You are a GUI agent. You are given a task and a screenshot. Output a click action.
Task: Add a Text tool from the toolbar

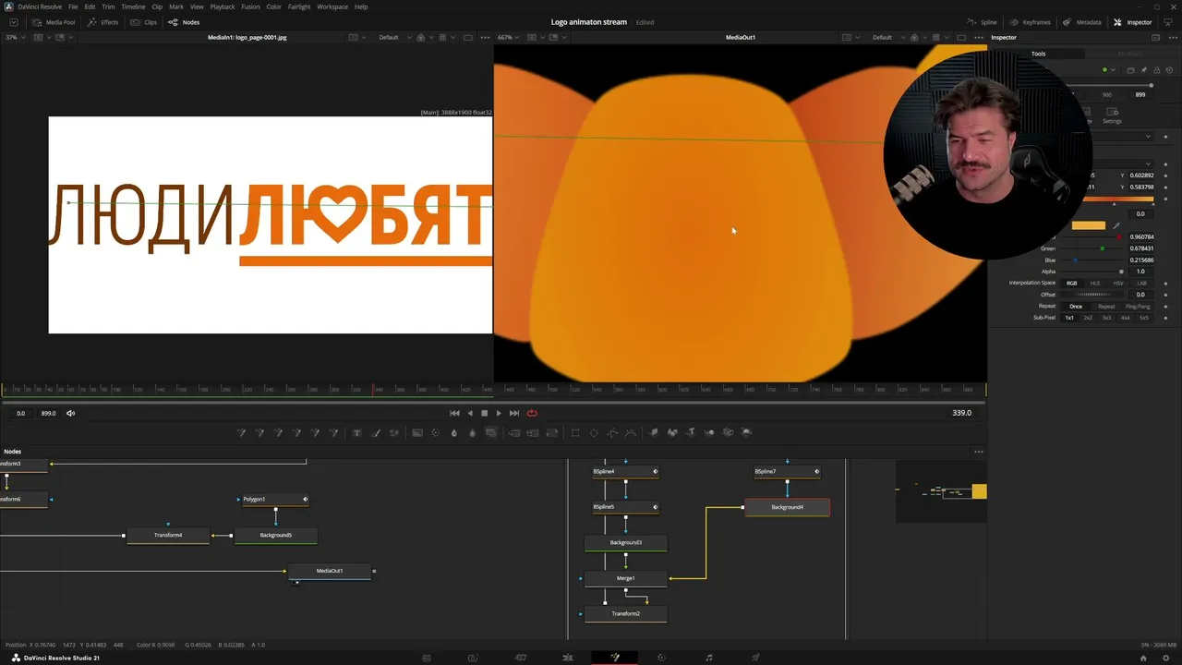(356, 432)
